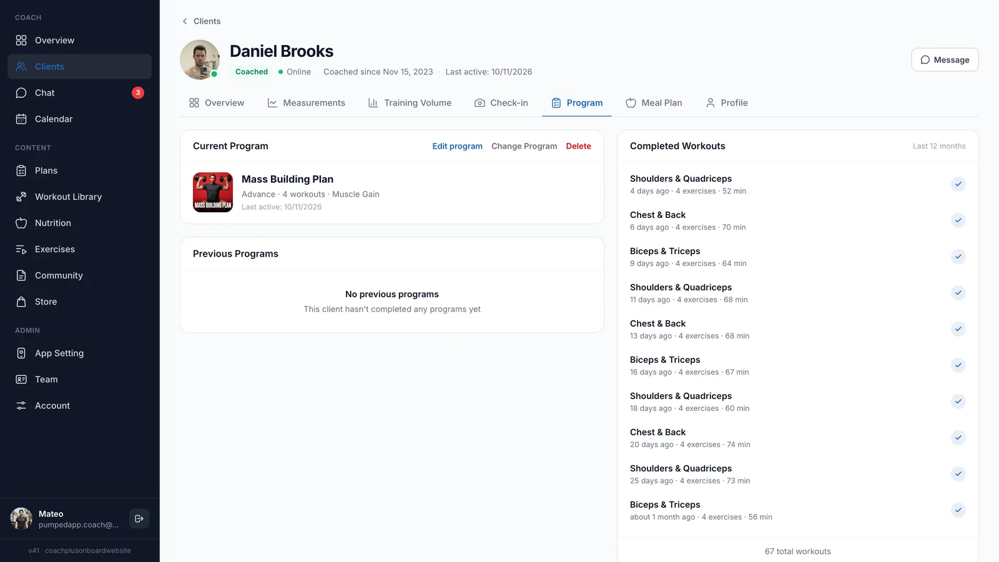Click the pumpedapp.coach email text
Screen dimensions: 999x562
pyautogui.click(x=79, y=525)
